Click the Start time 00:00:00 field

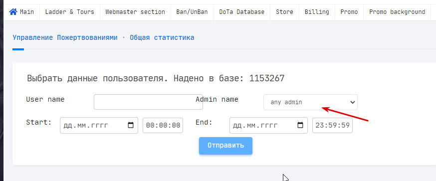[163, 125]
